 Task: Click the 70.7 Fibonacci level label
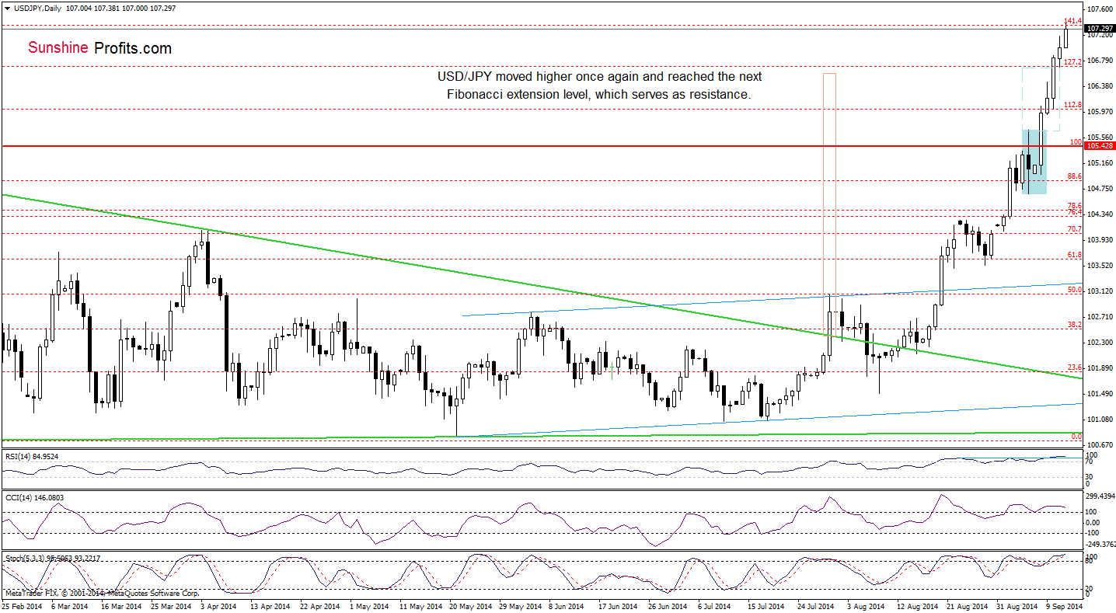(x=1074, y=228)
